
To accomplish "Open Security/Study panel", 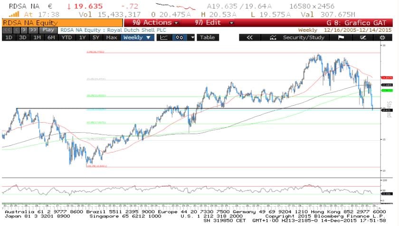I will point(297,37).
